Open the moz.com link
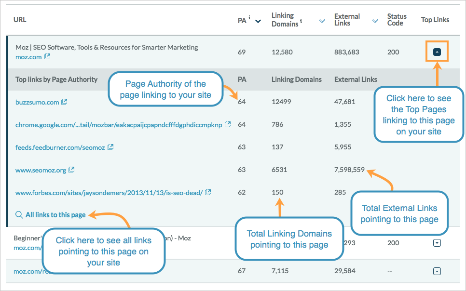Screen dimensions: 466x291 tap(28, 57)
